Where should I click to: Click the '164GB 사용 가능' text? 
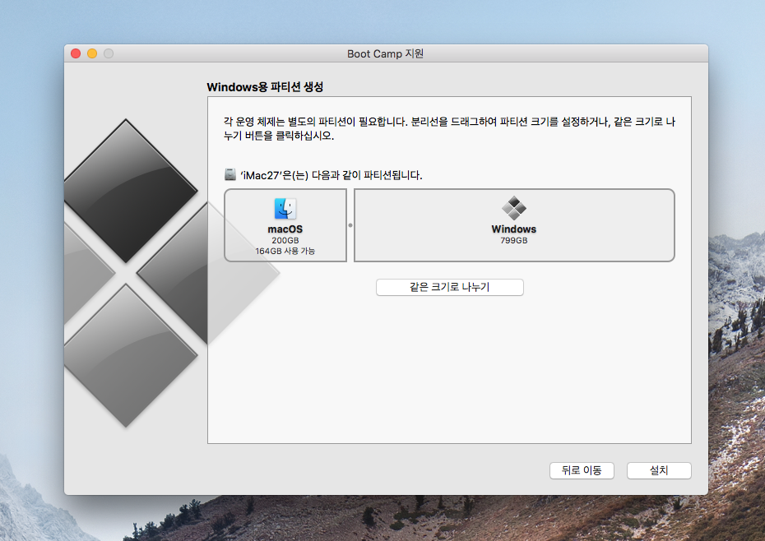click(x=285, y=251)
